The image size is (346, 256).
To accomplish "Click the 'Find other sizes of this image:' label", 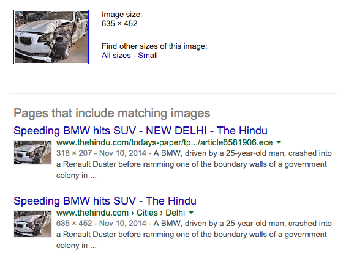I will click(154, 46).
